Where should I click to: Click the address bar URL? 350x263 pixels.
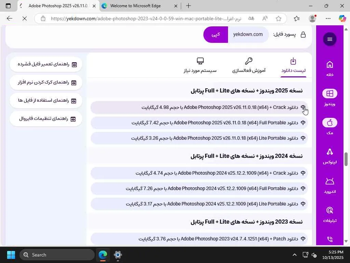coord(146,18)
